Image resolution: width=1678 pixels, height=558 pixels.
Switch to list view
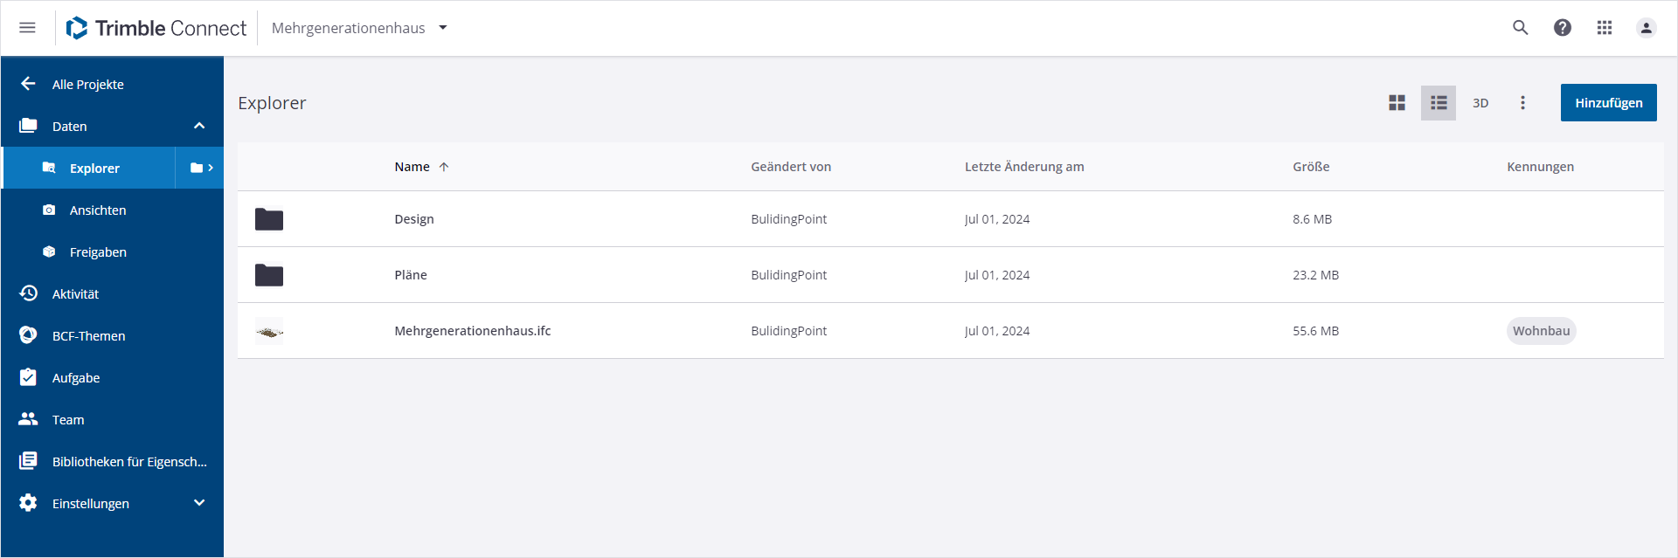(x=1439, y=103)
